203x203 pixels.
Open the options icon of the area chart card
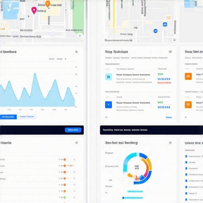(77, 52)
